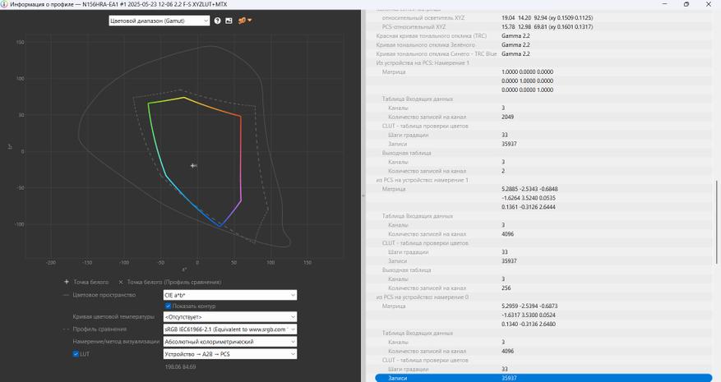Image resolution: width=721 pixels, height=382 pixels.
Task: Select 'Красная кривая тонального отклика (TRC)' row
Action: click(543, 36)
